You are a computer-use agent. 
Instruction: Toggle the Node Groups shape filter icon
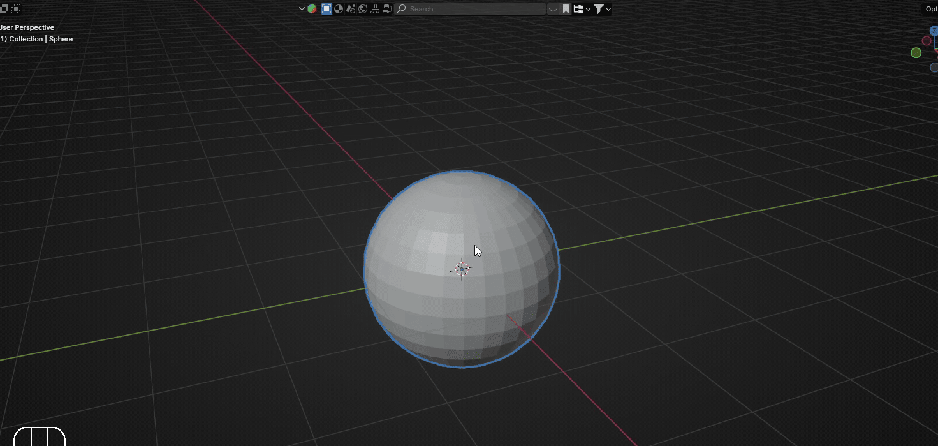click(351, 9)
